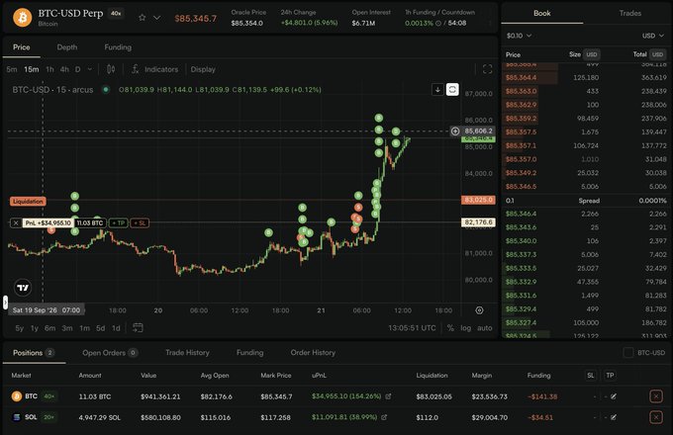Set chart range to 5d
This screenshot has width=673, height=435.
(100, 328)
